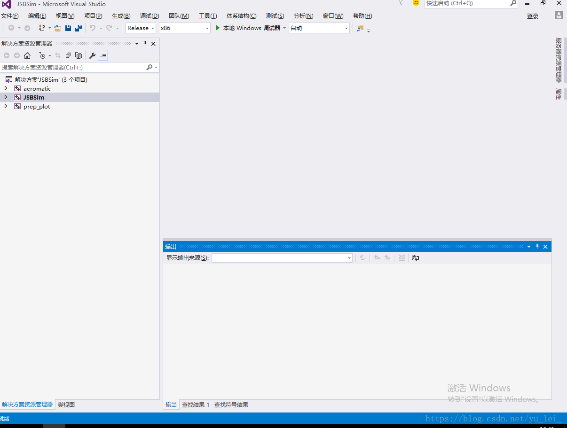Close the Output panel
Image resolution: width=567 pixels, height=428 pixels.
click(x=545, y=247)
